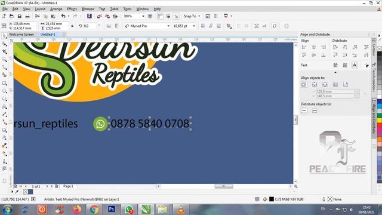Collapse the Text section arrow in docker
Image resolution: width=382 pixels, height=215 pixels.
pyautogui.click(x=335, y=72)
